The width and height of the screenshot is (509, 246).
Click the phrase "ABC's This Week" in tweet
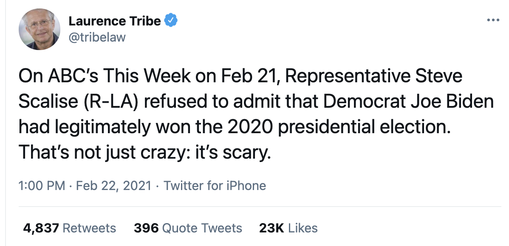click(x=119, y=76)
